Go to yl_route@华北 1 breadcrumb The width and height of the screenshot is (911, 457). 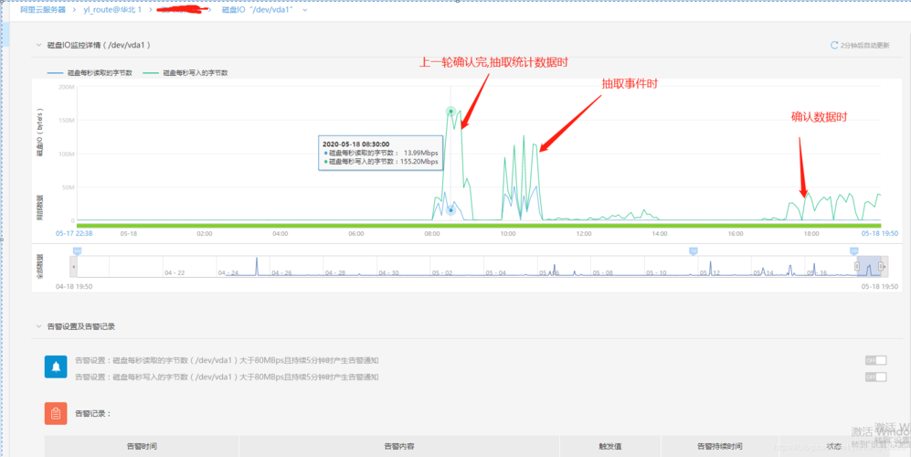tap(112, 10)
